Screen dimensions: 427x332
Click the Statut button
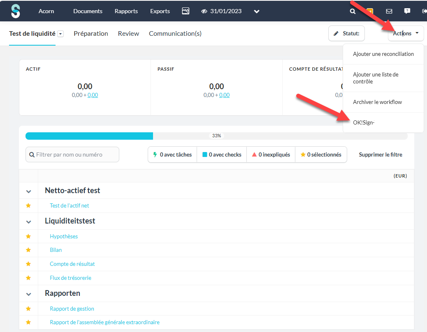346,33
